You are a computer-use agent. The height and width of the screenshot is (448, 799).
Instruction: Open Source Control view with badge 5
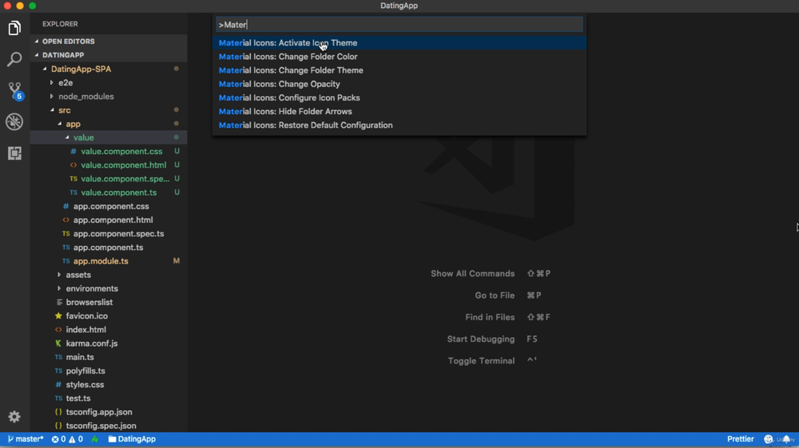coord(14,90)
